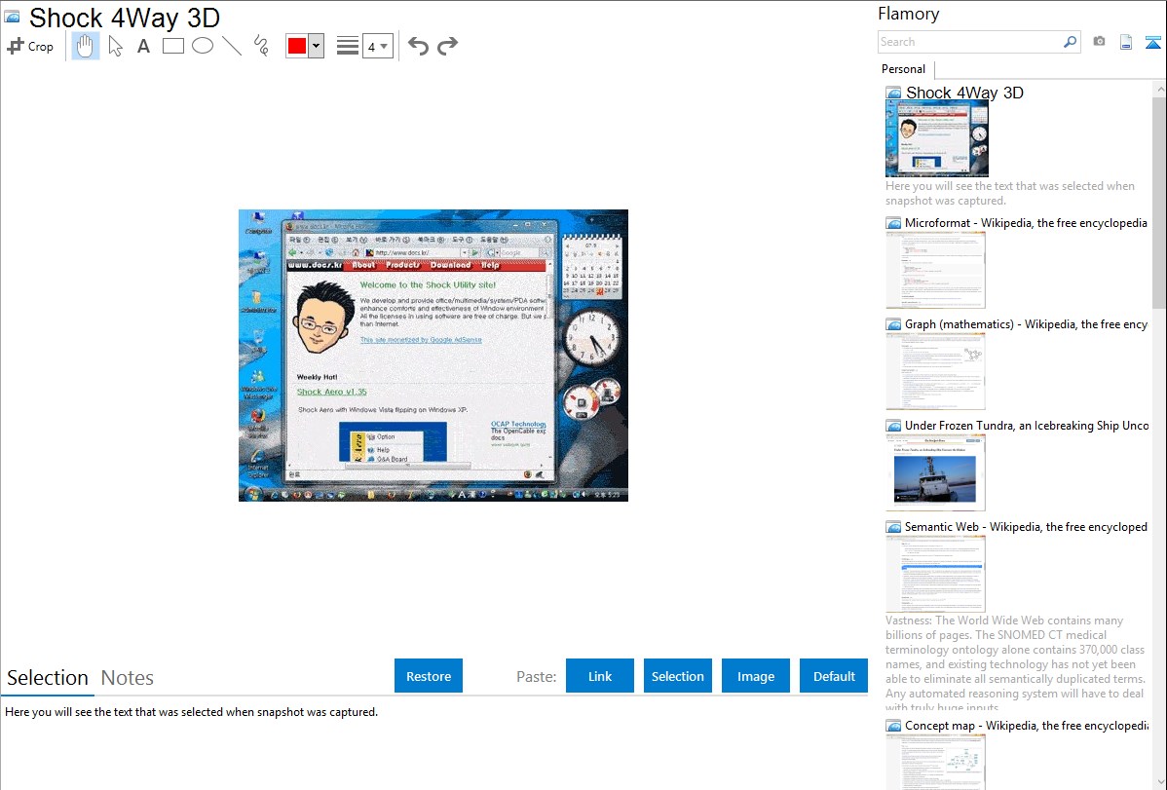Open the color picker dropdown arrow
This screenshot has height=790, width=1167.
(x=316, y=46)
